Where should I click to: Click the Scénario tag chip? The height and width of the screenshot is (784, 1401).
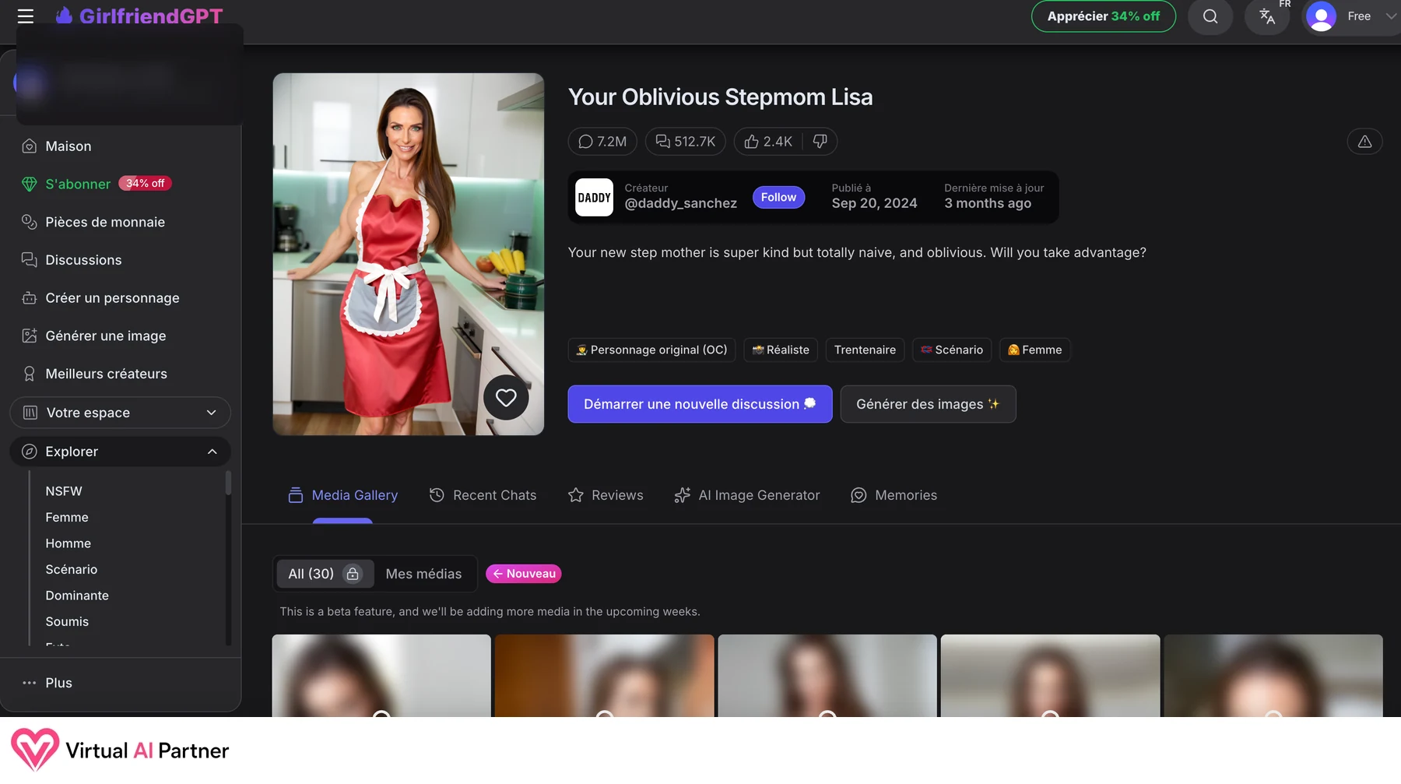tap(952, 350)
